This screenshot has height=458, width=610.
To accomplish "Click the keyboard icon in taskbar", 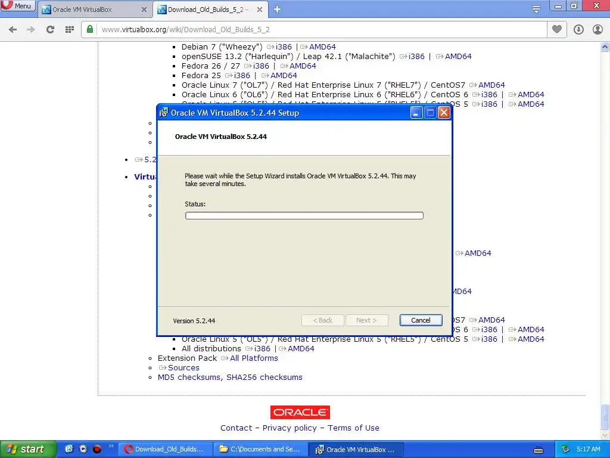I will [x=539, y=451].
